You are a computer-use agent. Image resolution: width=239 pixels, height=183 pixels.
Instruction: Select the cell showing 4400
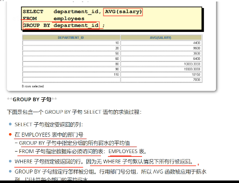(161, 43)
